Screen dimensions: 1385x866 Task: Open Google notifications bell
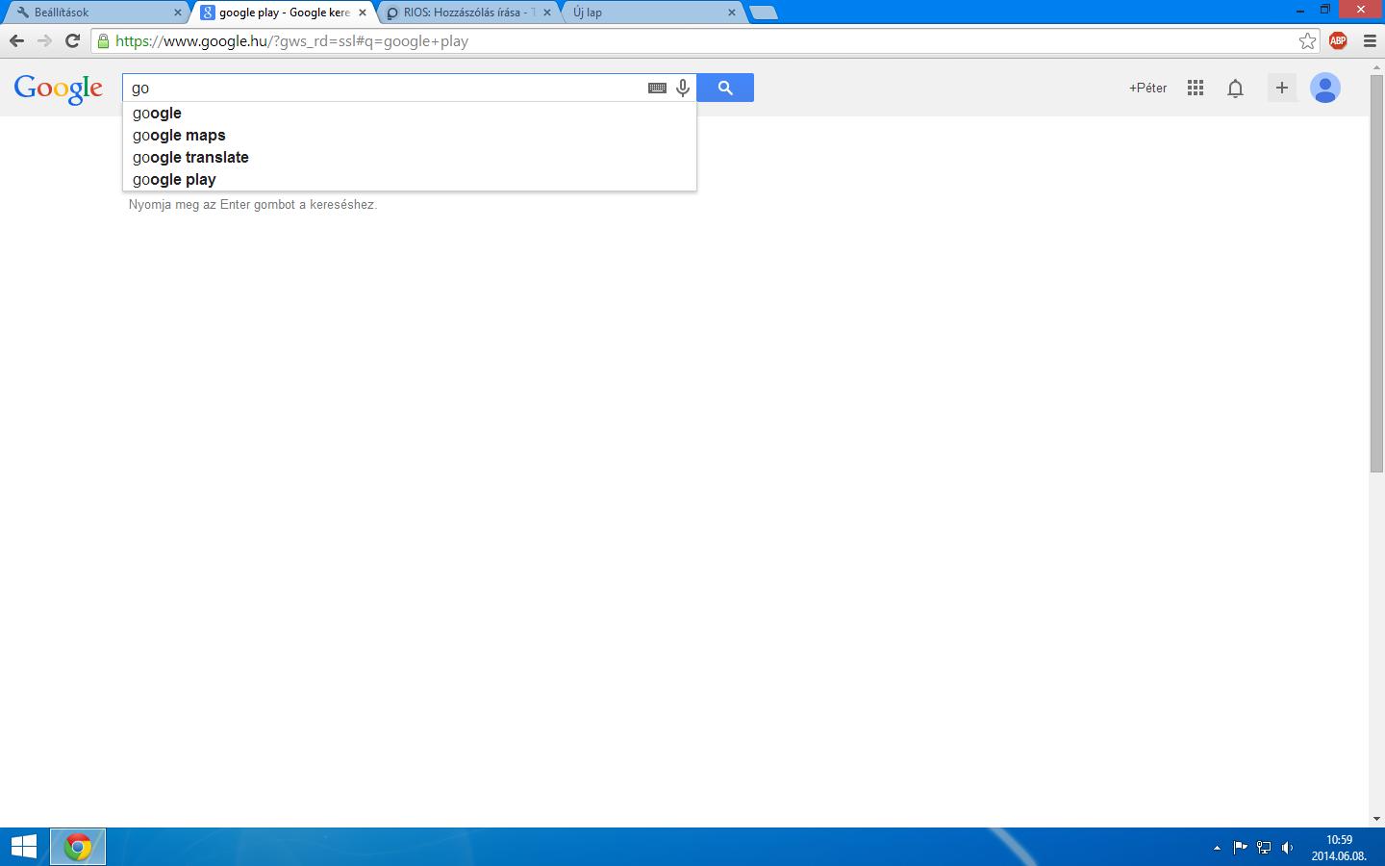[1236, 88]
